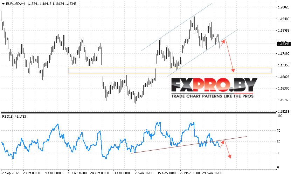Click the 1.18955 price axis label
Viewport: 291px width, 177px height.
point(284,31)
